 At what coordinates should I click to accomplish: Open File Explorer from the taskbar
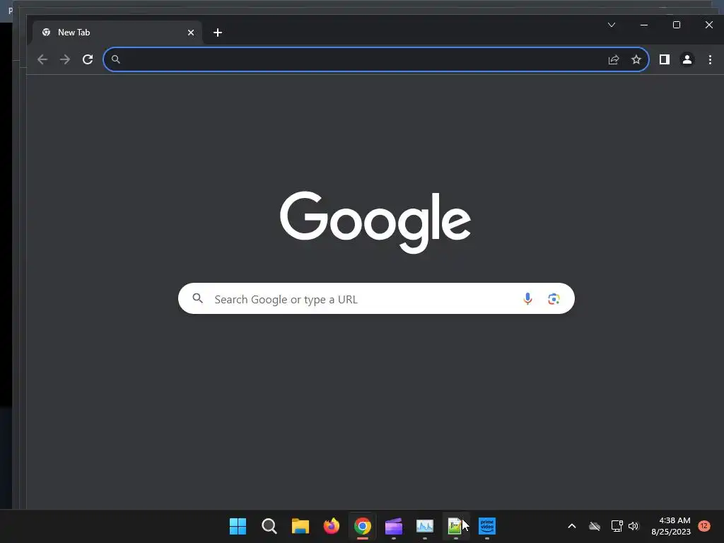(x=300, y=526)
